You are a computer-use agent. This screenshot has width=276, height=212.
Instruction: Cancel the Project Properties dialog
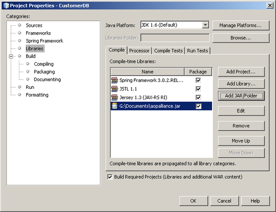(224, 201)
